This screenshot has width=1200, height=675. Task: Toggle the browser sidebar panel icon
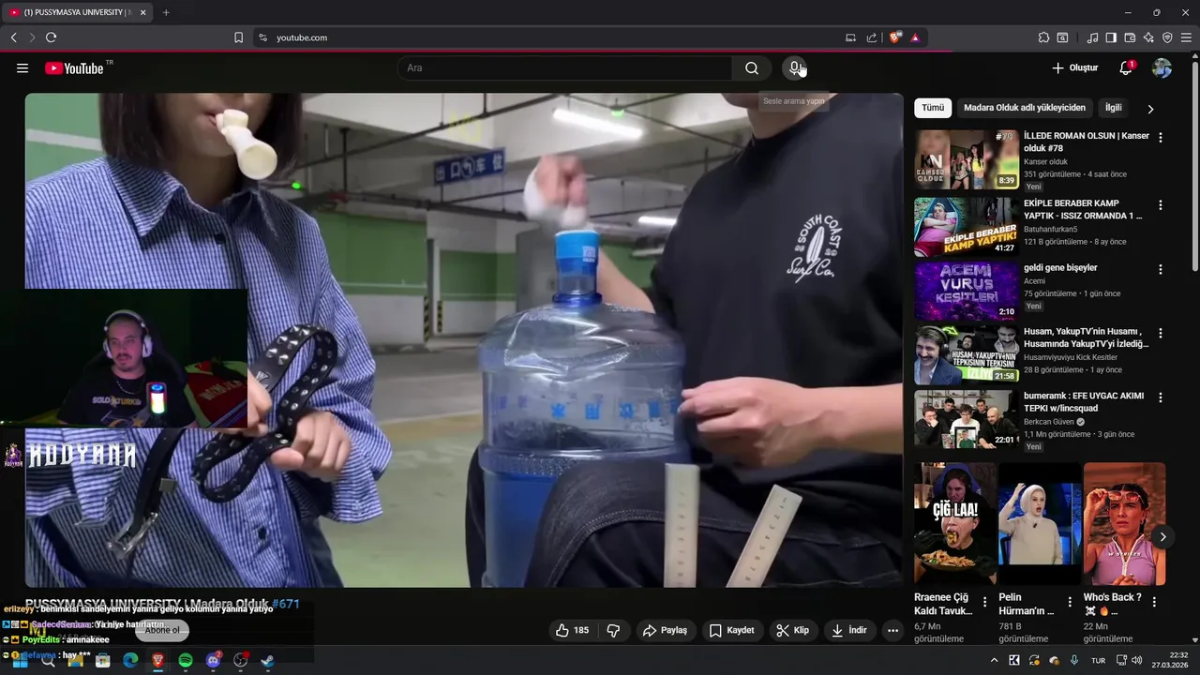[1111, 37]
